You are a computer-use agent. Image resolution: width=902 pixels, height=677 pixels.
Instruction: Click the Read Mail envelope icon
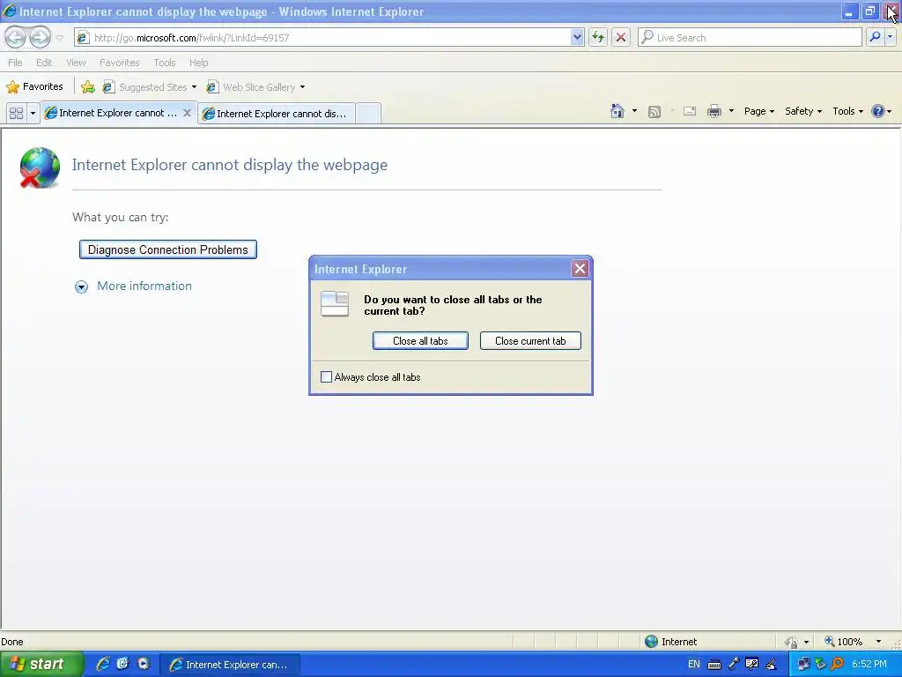coord(690,111)
